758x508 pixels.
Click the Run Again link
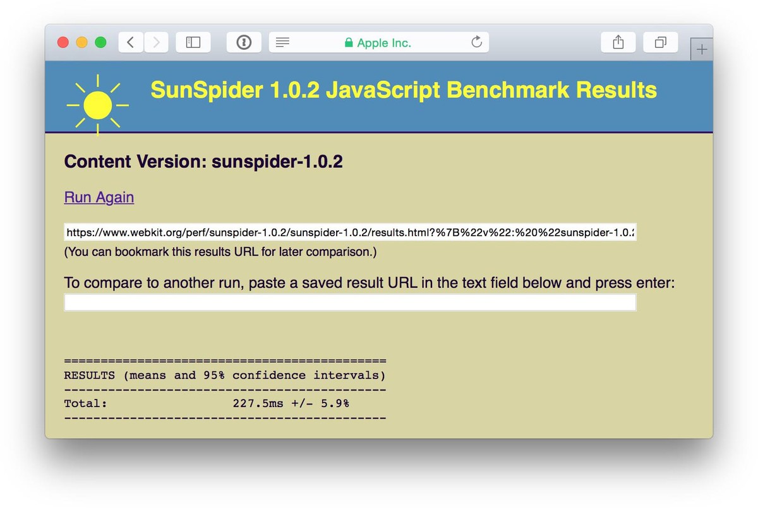click(99, 198)
